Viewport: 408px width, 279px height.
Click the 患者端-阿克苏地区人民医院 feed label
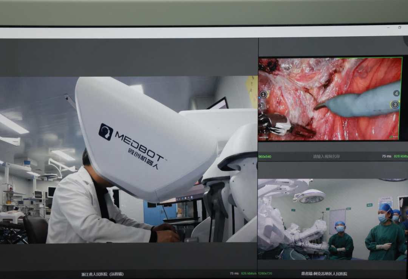click(x=324, y=274)
